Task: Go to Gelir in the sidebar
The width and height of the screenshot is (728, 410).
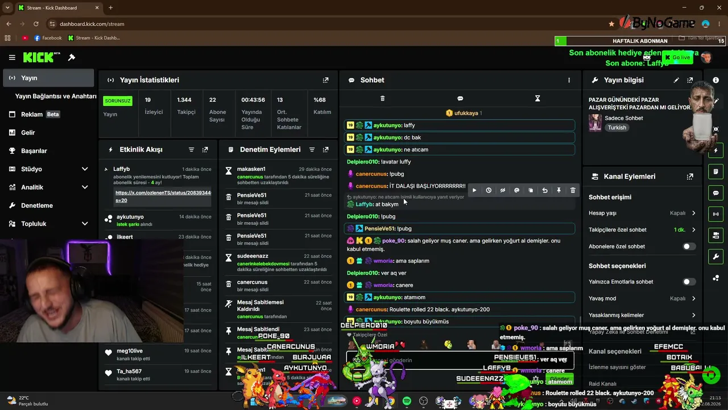Action: pos(48,133)
